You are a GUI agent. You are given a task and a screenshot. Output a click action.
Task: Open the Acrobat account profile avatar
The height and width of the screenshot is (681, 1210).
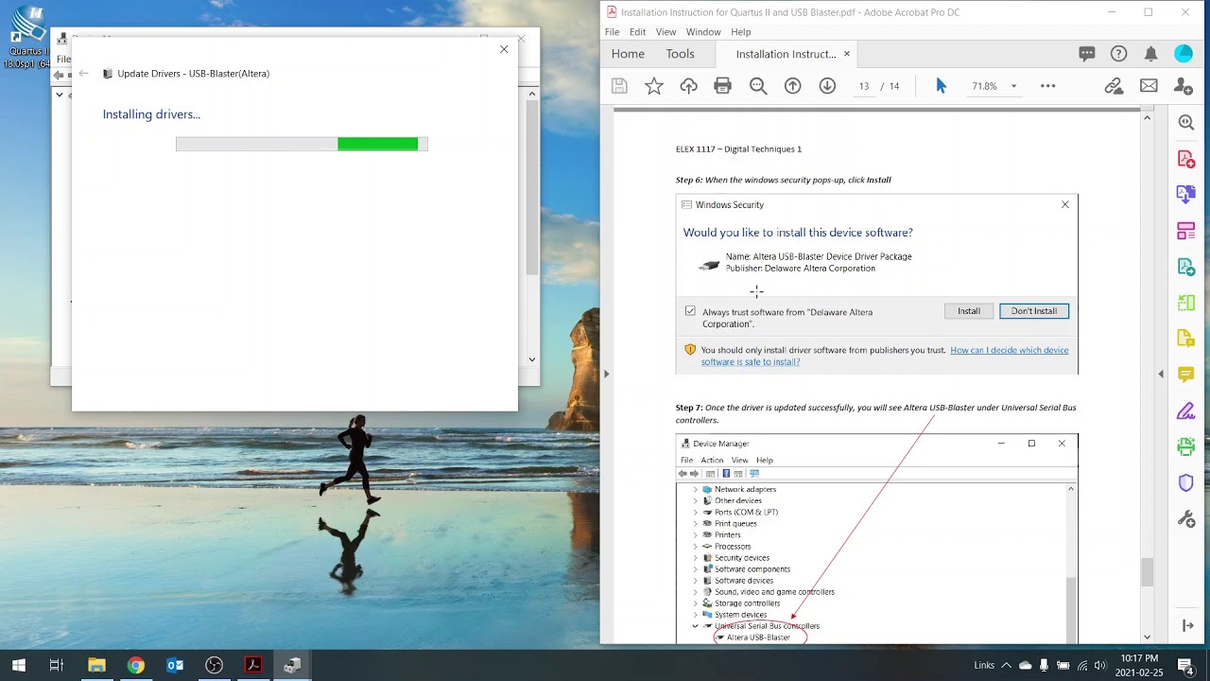1184,54
